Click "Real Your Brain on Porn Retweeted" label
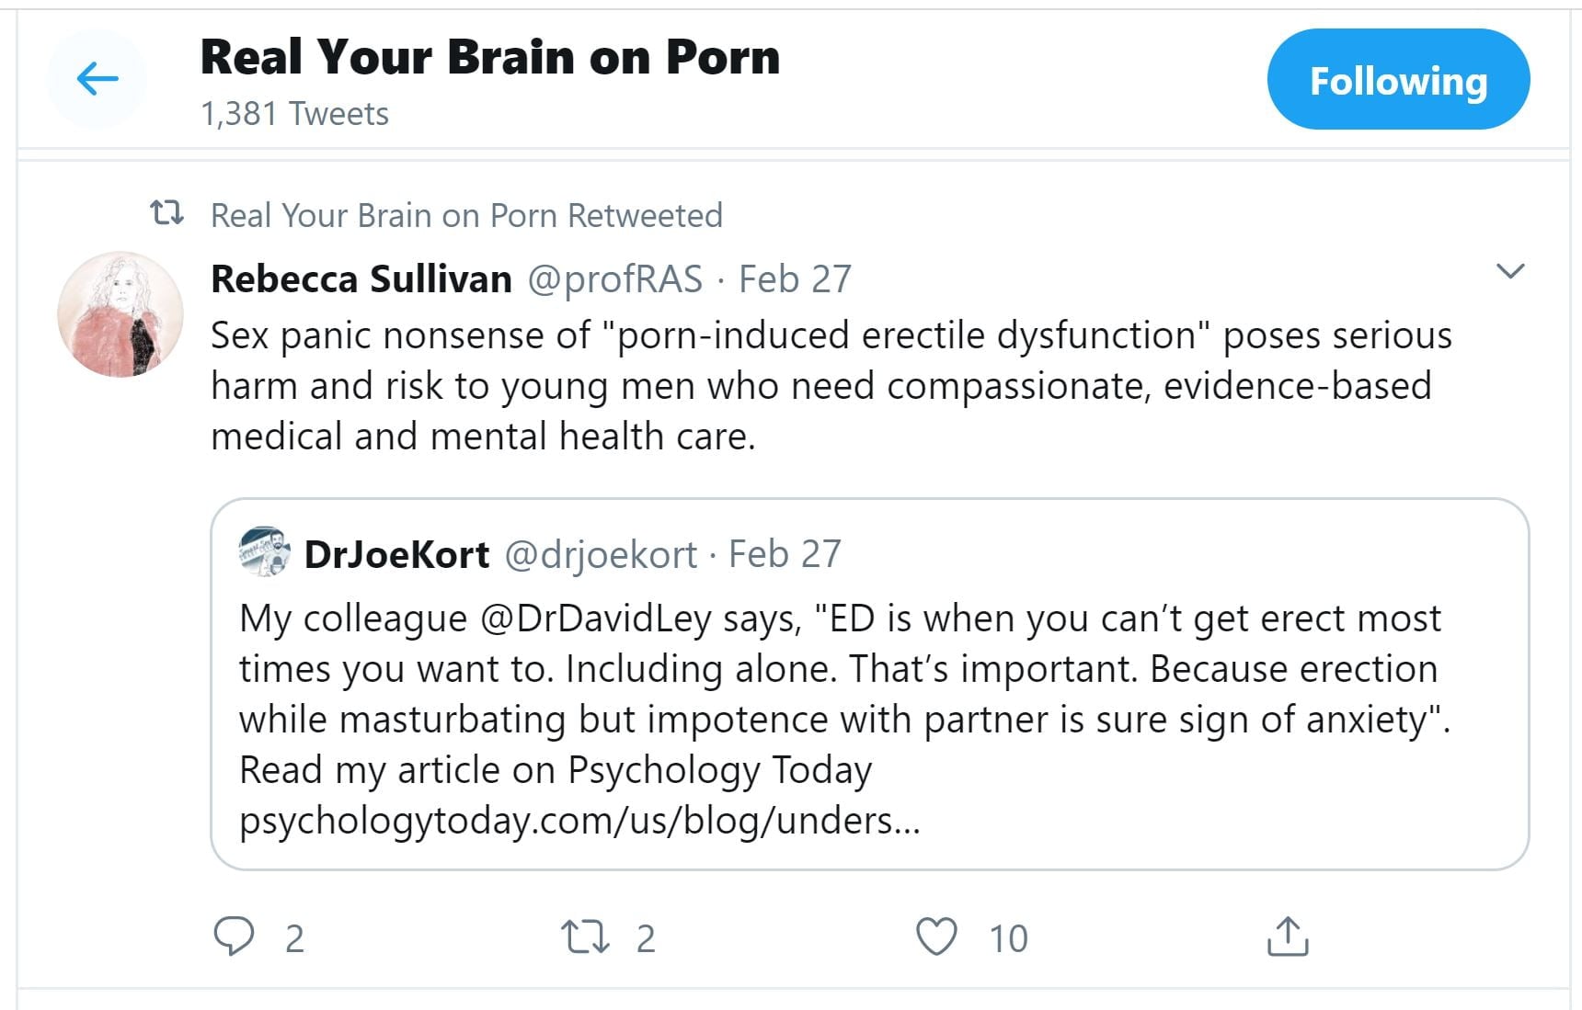The height and width of the screenshot is (1010, 1582). [x=466, y=215]
